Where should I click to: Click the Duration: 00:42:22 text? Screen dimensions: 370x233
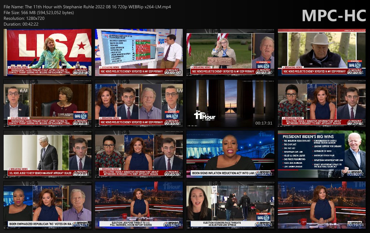[21, 24]
